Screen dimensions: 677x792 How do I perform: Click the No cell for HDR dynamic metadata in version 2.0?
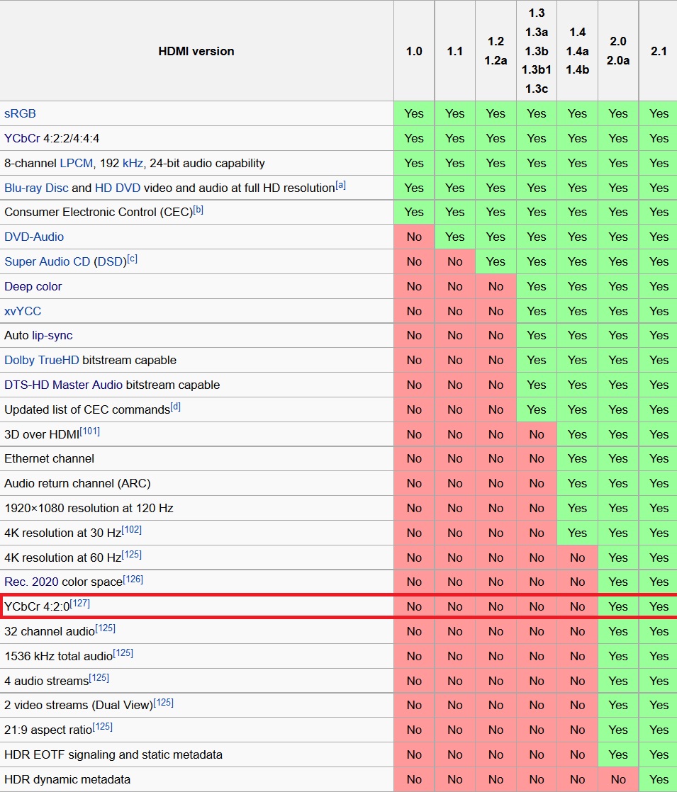618,779
